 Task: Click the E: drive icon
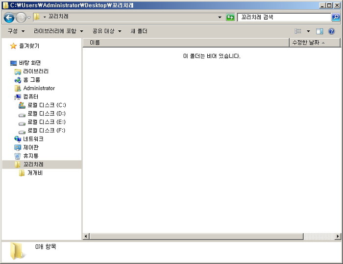pos(22,123)
